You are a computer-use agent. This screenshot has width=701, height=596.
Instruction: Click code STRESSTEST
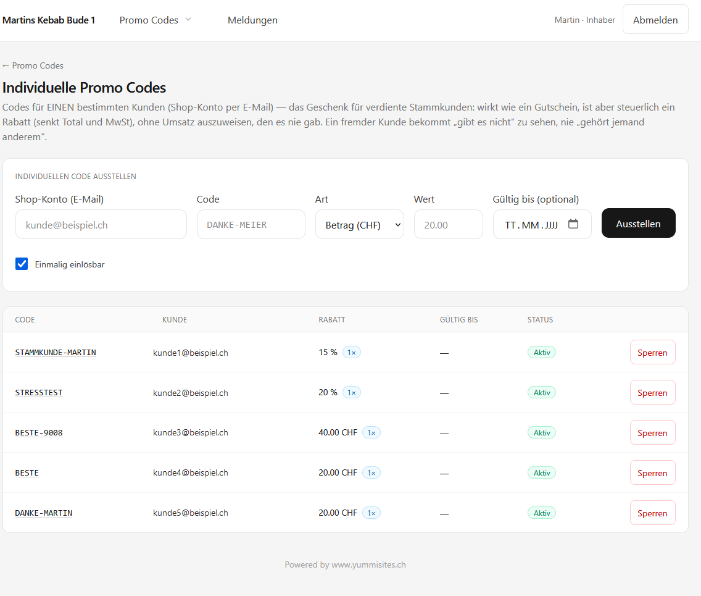click(x=39, y=393)
